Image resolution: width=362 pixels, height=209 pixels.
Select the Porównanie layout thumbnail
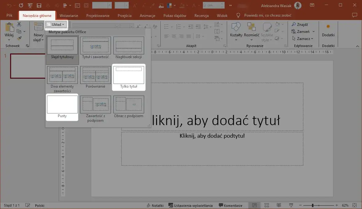tap(95, 75)
